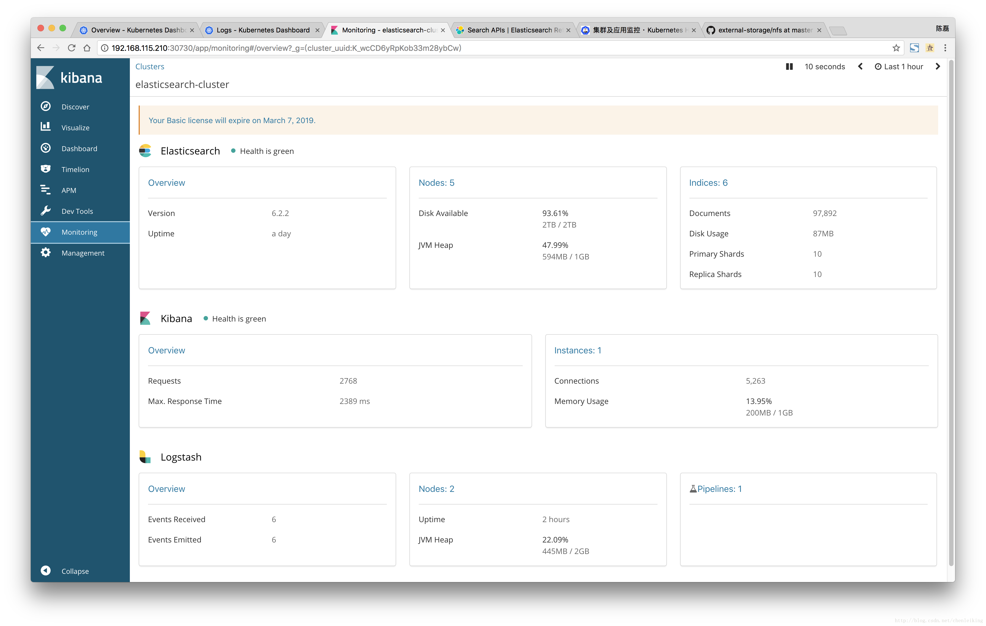The width and height of the screenshot is (986, 626).
Task: Open the Discover compass icon
Action: (x=45, y=106)
